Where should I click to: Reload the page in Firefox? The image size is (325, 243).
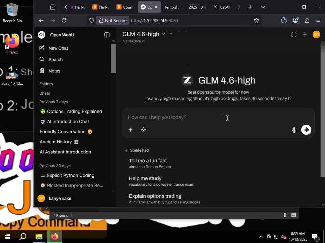coord(64,20)
